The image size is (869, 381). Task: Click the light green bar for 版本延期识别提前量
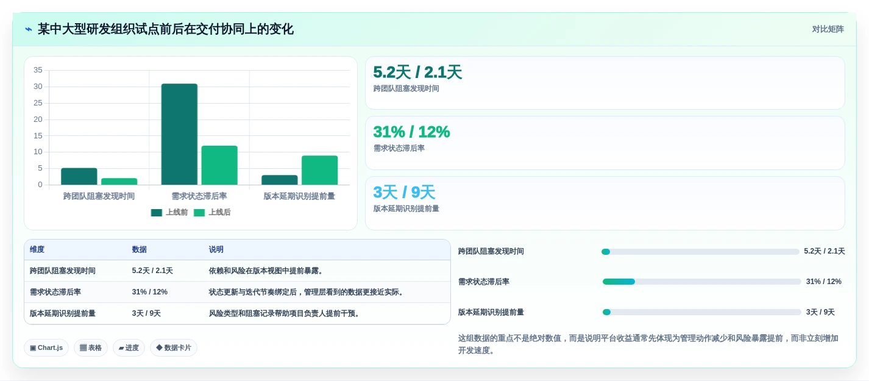coord(319,170)
